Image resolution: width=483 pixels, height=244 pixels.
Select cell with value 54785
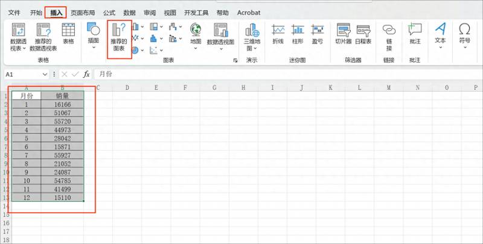[62, 181]
